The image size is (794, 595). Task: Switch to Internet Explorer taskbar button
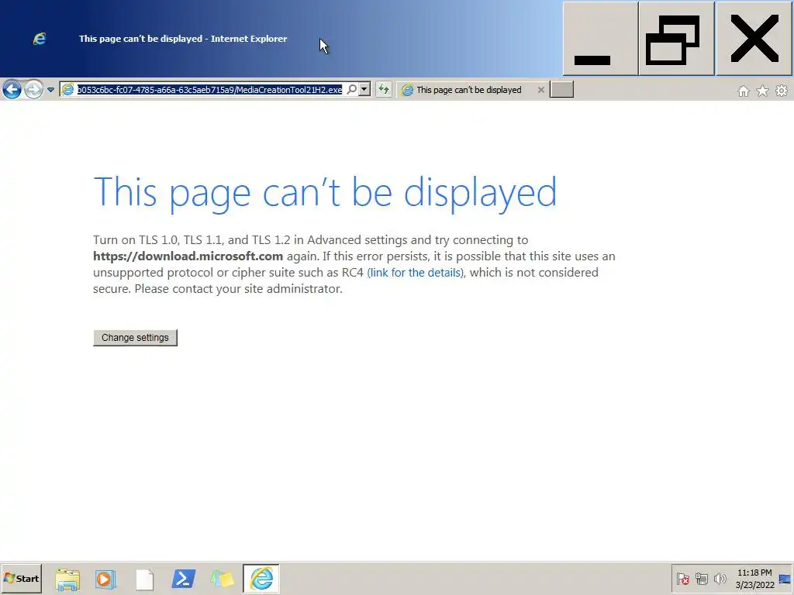[261, 578]
